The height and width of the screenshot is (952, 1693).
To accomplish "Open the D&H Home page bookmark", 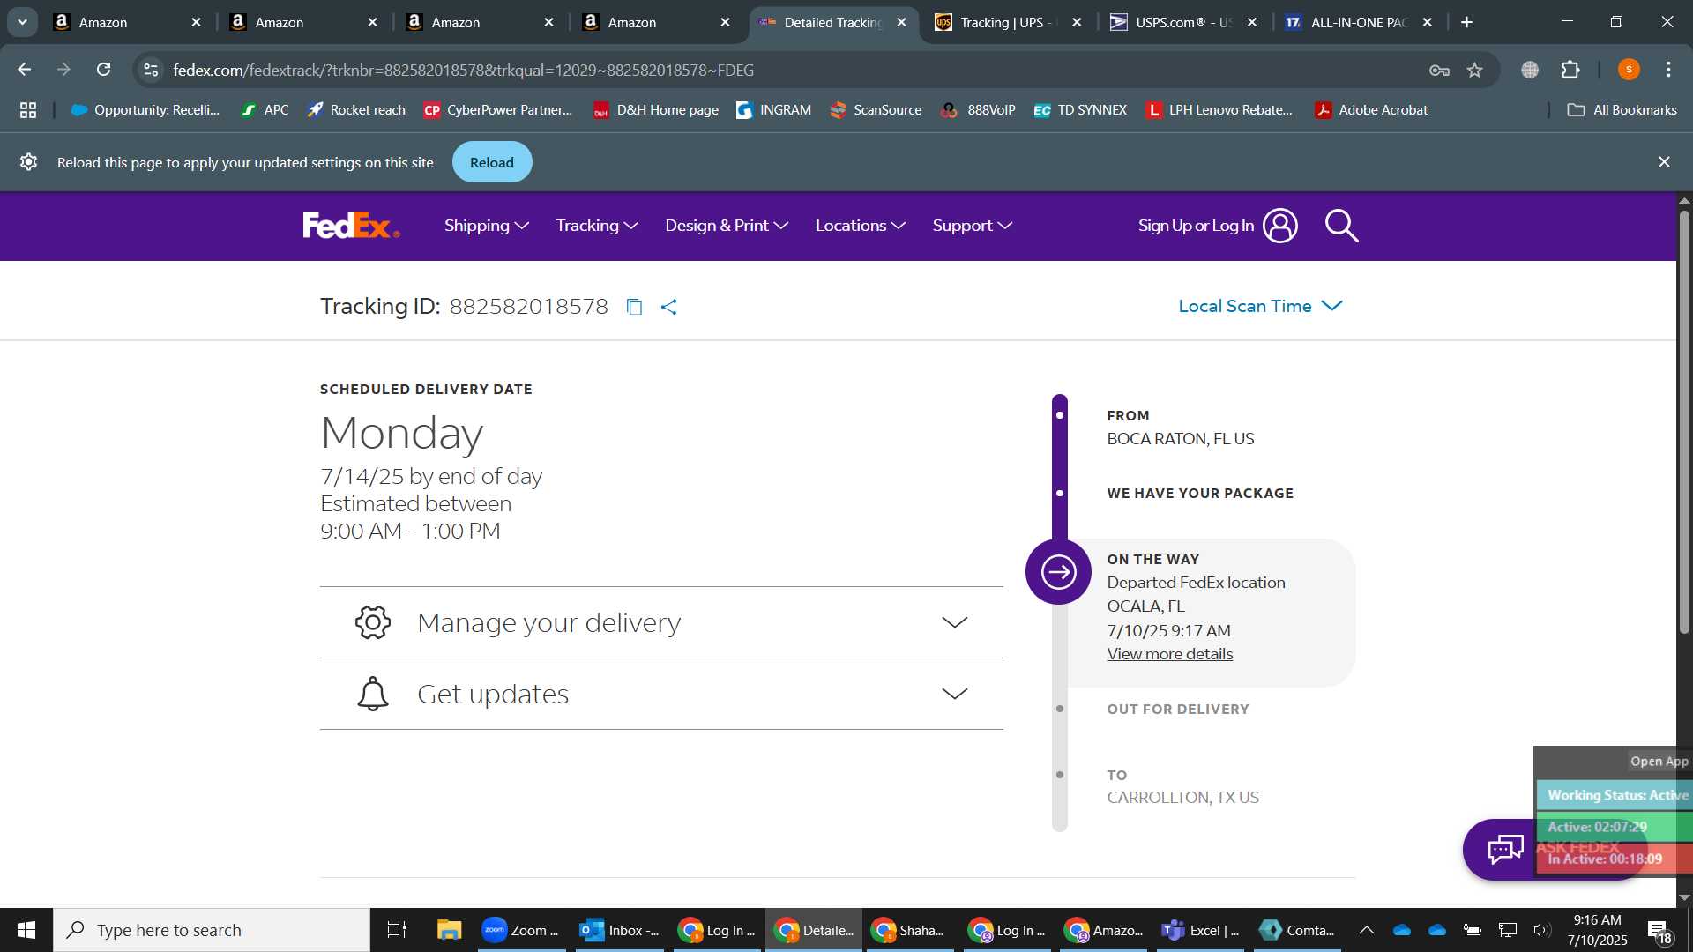I will 656,110.
